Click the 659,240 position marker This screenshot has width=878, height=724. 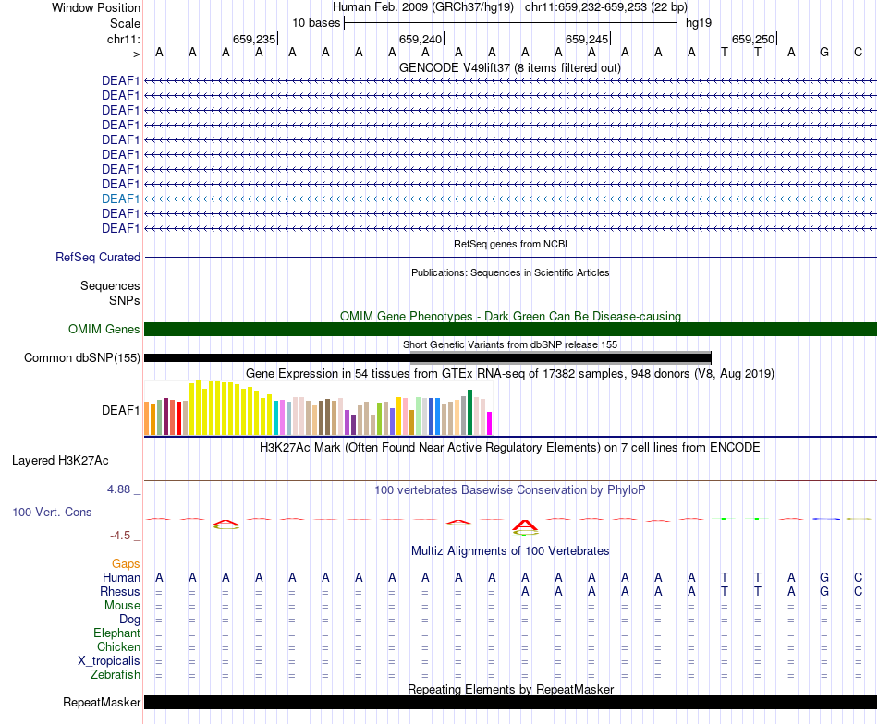click(x=421, y=39)
